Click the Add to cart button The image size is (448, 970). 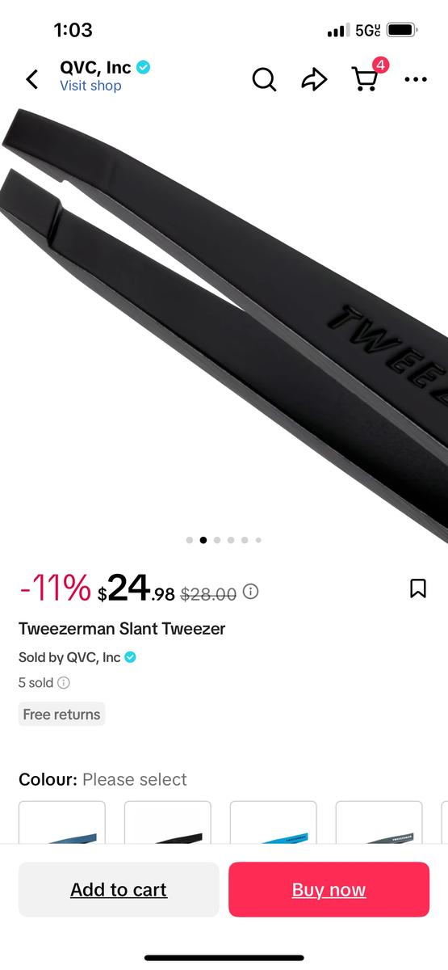coord(119,889)
